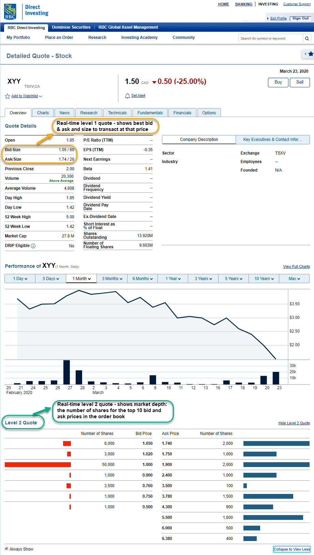Open the Key Executives & Contact Info tab
The width and height of the screenshot is (314, 555).
pos(272,140)
